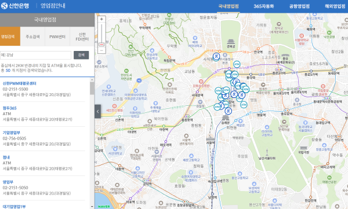Click the 강북삼성병원 hospital icon
The image size is (348, 209).
(201, 81)
